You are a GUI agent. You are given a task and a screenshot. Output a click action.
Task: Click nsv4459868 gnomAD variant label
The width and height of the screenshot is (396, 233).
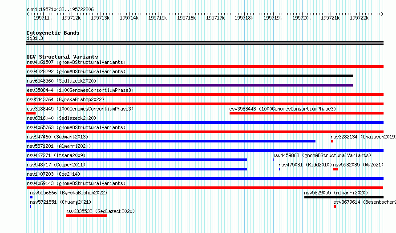click(322, 155)
